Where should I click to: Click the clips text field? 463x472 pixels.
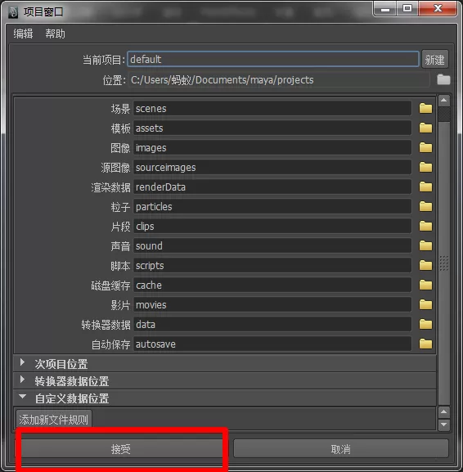click(x=272, y=226)
